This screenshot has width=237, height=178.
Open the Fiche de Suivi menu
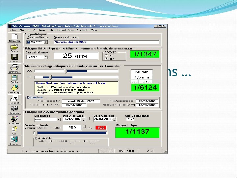tap(66, 30)
